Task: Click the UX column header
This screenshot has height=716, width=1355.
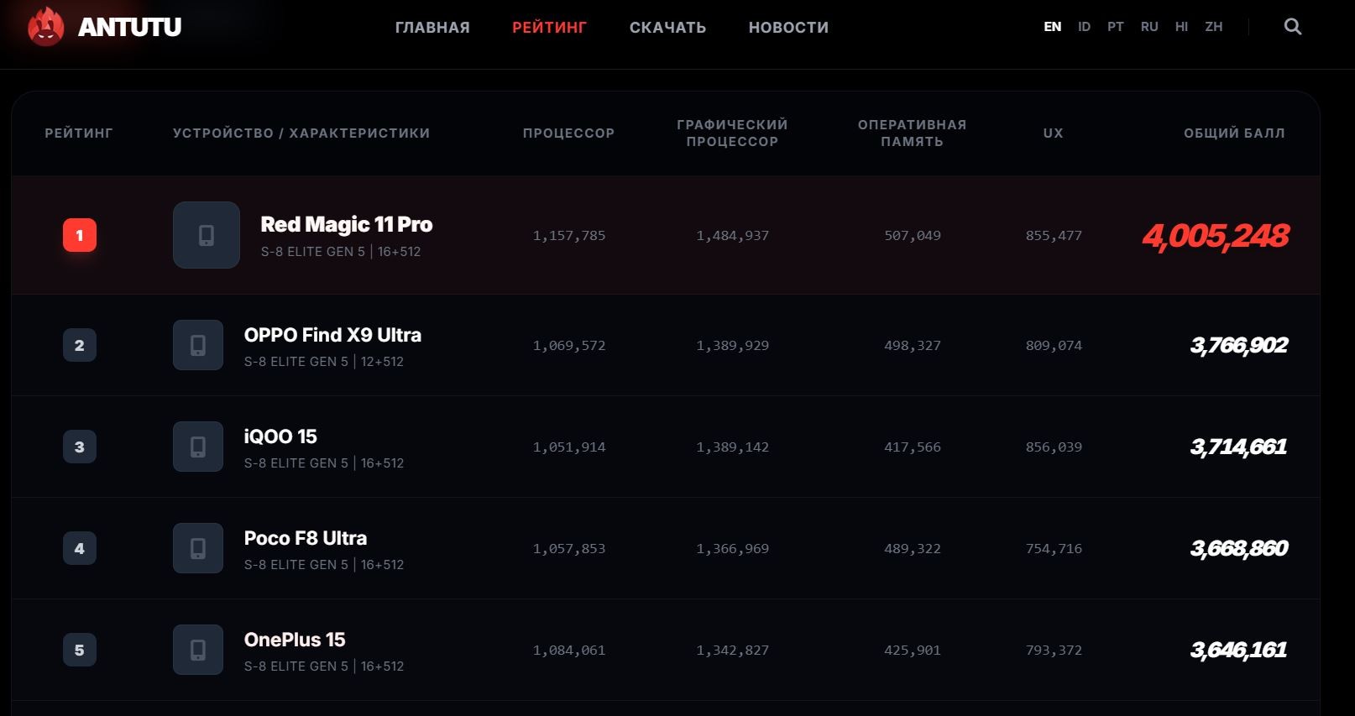Action: coord(1054,133)
